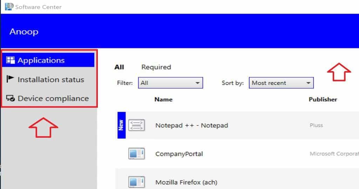Select the CompanyPortal row name
The image size is (359, 189).
pos(179,154)
